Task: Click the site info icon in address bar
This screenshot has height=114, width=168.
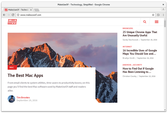Action: click(18, 15)
